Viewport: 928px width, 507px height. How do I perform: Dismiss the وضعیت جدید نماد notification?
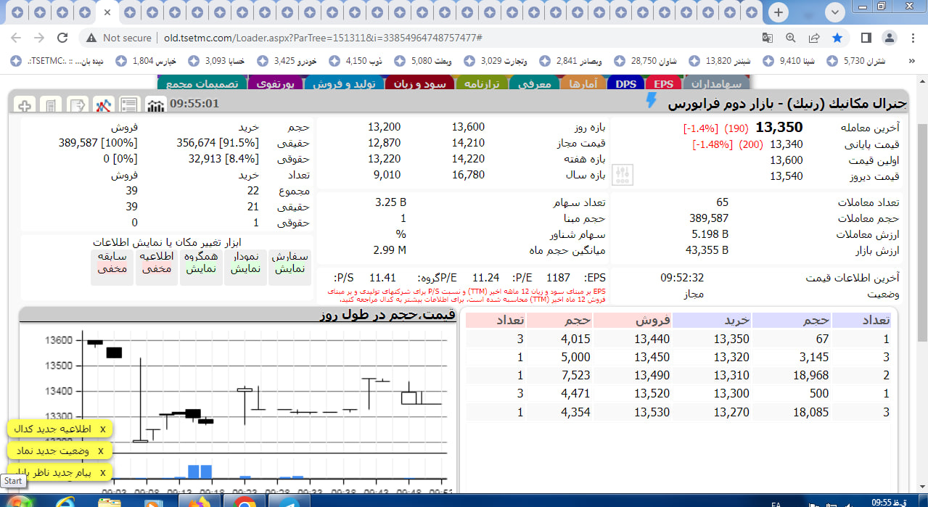[100, 451]
